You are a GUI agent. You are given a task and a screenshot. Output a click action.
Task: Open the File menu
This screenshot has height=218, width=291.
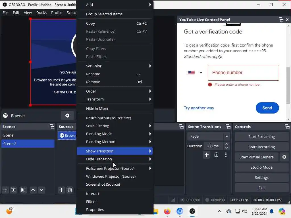point(5,12)
